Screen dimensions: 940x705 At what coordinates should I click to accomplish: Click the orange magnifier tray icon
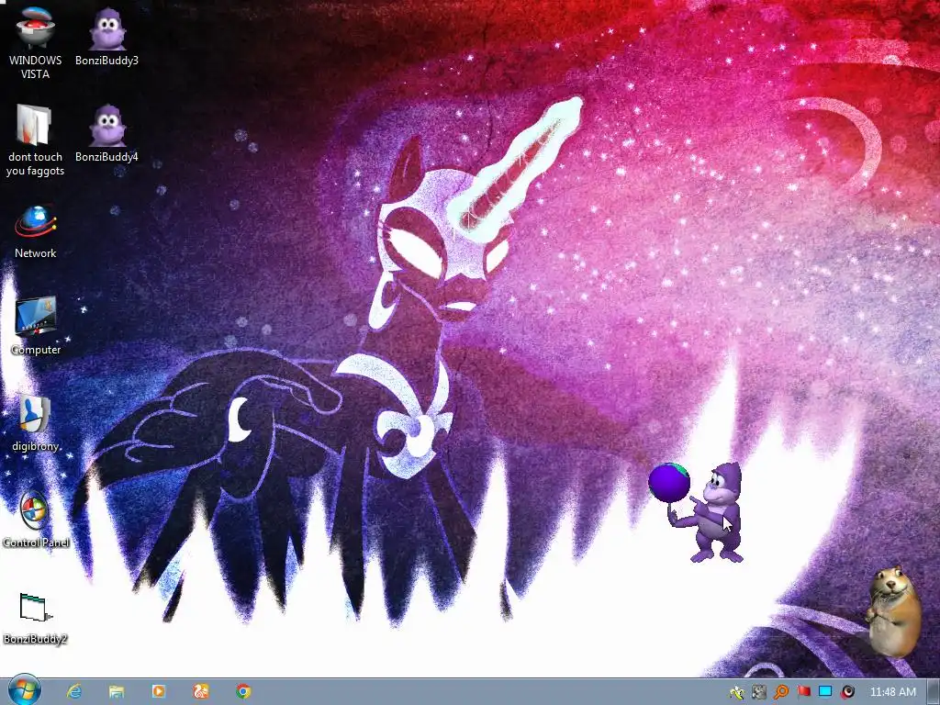pos(781,692)
